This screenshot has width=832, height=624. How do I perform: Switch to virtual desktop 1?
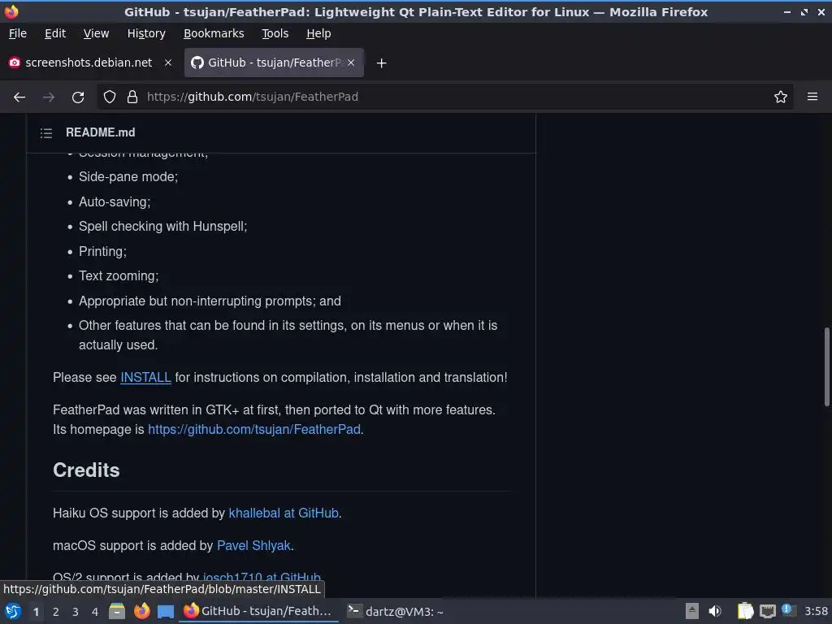(x=36, y=612)
